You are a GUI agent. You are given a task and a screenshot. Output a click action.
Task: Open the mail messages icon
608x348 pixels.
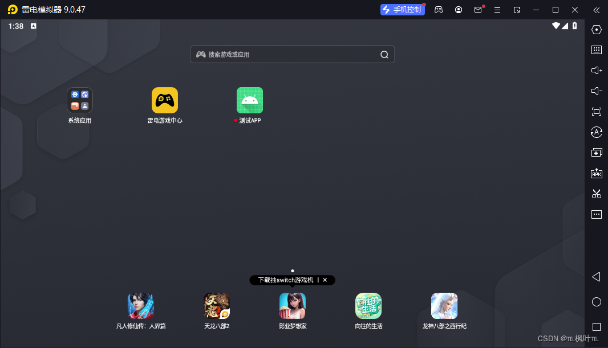[478, 10]
